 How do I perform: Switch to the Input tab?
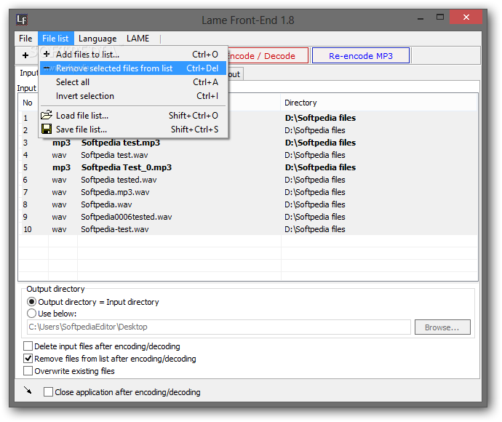[28, 73]
